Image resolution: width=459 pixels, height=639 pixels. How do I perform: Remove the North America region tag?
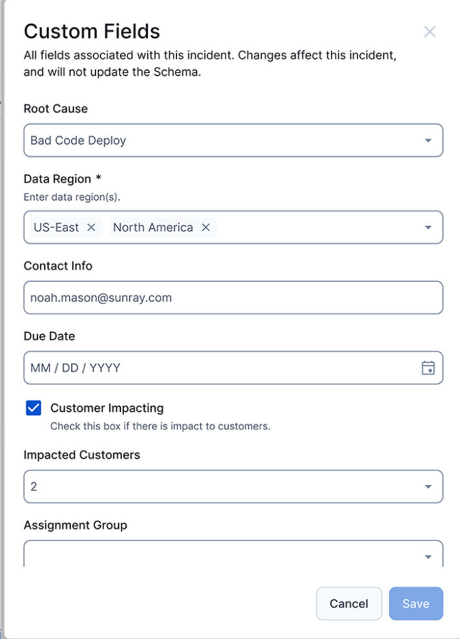pyautogui.click(x=205, y=227)
